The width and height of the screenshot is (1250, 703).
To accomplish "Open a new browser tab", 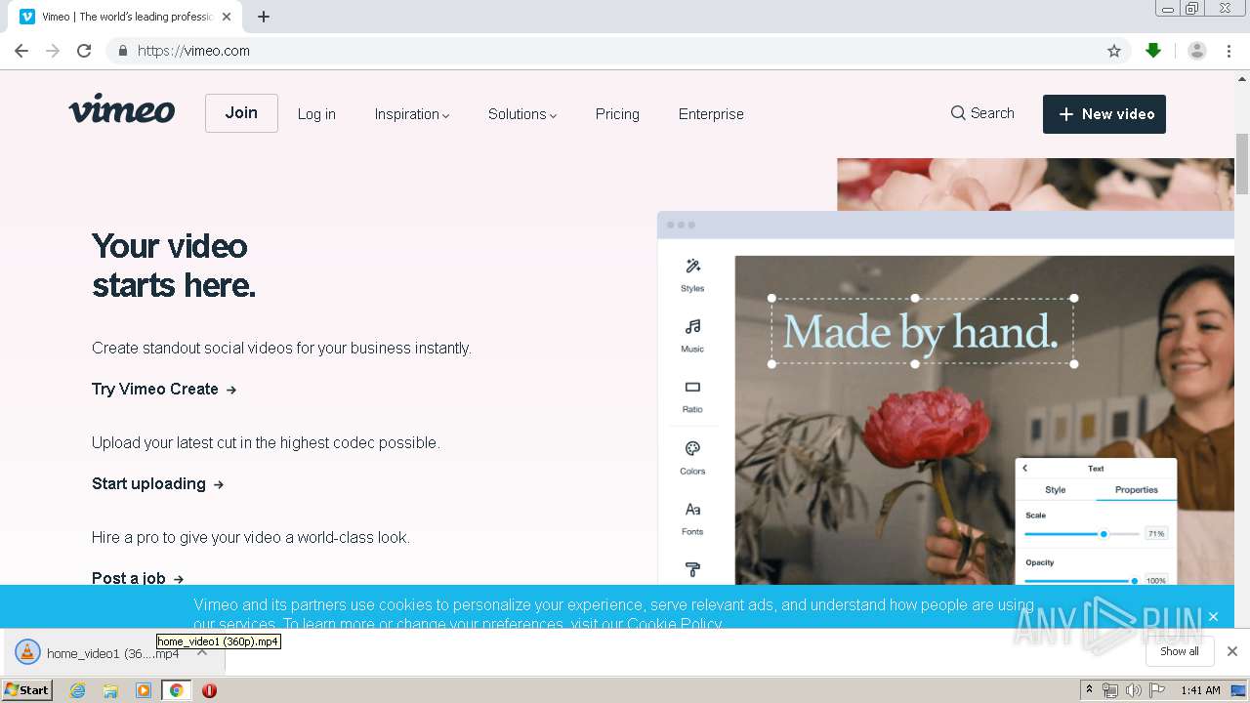I will click(x=264, y=17).
